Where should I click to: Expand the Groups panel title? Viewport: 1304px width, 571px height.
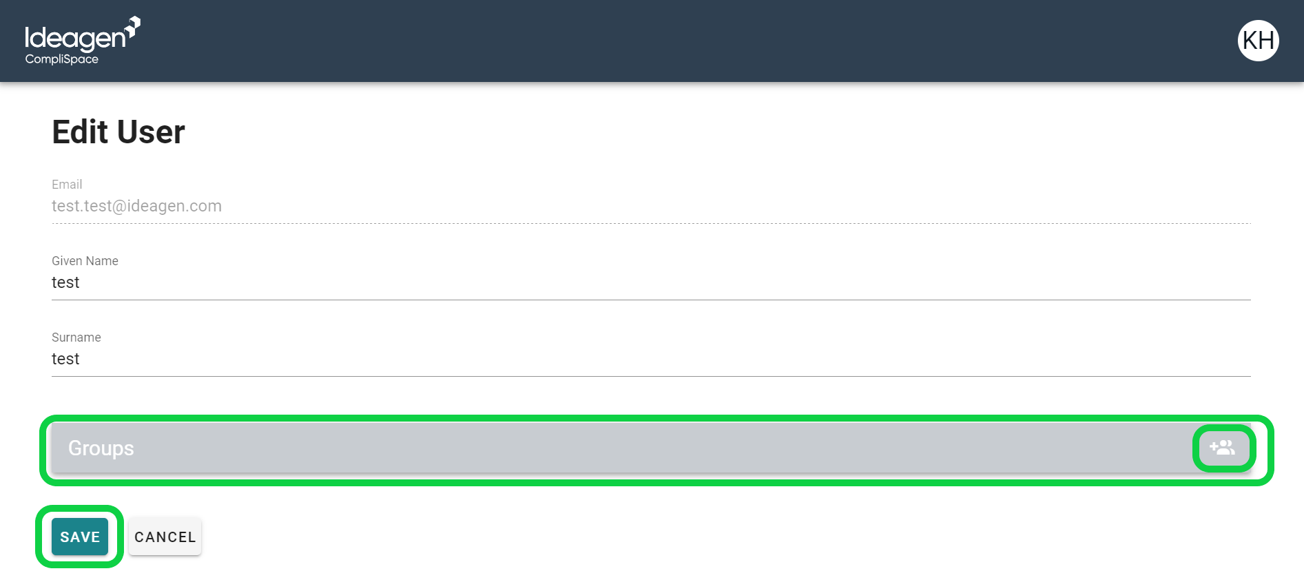tap(101, 448)
